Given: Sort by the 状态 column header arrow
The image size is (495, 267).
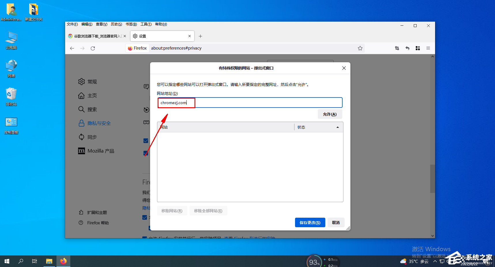Looking at the screenshot, I should click(337, 127).
